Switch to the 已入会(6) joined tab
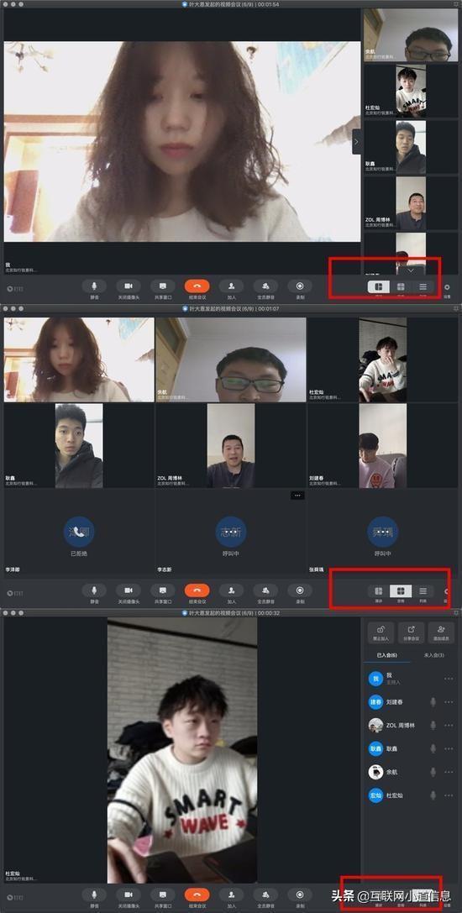This screenshot has height=913, width=462. 387,656
